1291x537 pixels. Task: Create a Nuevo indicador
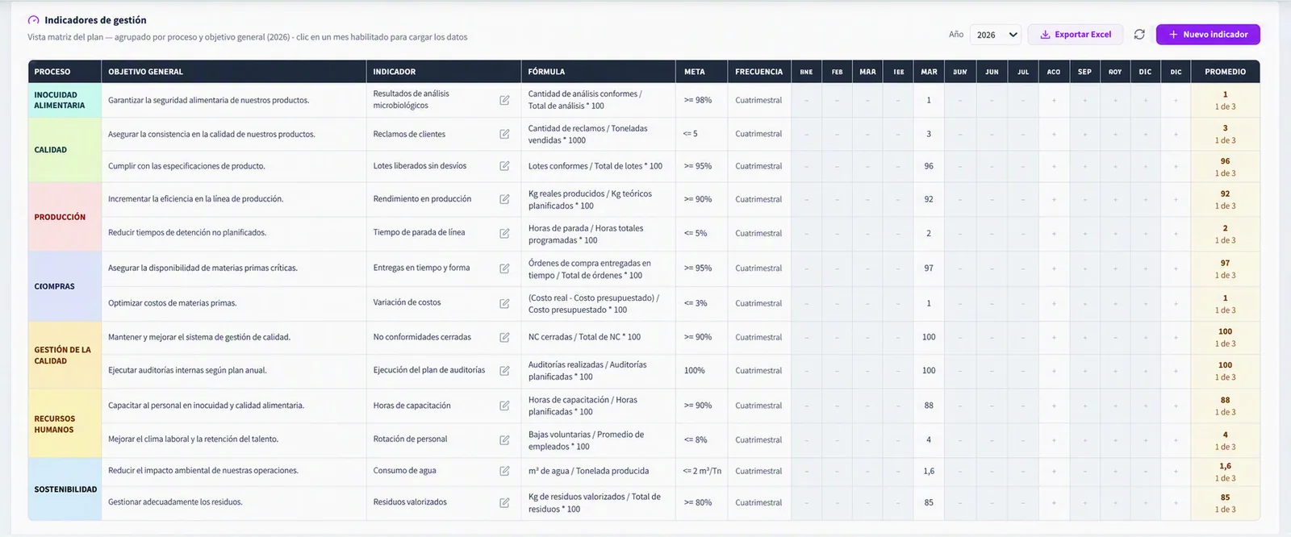[x=1208, y=35]
